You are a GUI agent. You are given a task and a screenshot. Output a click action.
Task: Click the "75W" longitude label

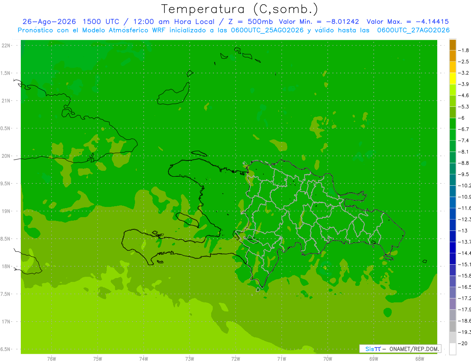pyautogui.click(x=98, y=359)
